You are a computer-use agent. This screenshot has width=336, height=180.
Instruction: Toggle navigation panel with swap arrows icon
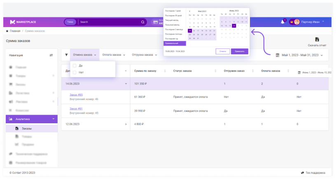pos(51,55)
